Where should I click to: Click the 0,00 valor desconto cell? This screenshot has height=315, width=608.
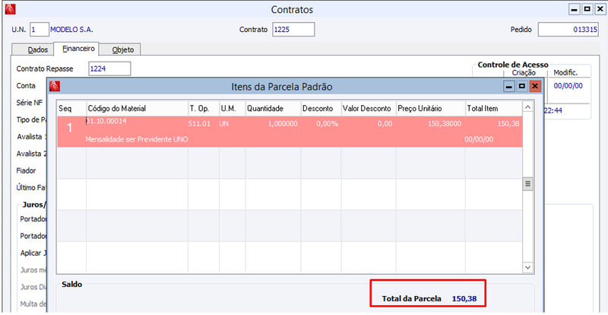(x=384, y=124)
